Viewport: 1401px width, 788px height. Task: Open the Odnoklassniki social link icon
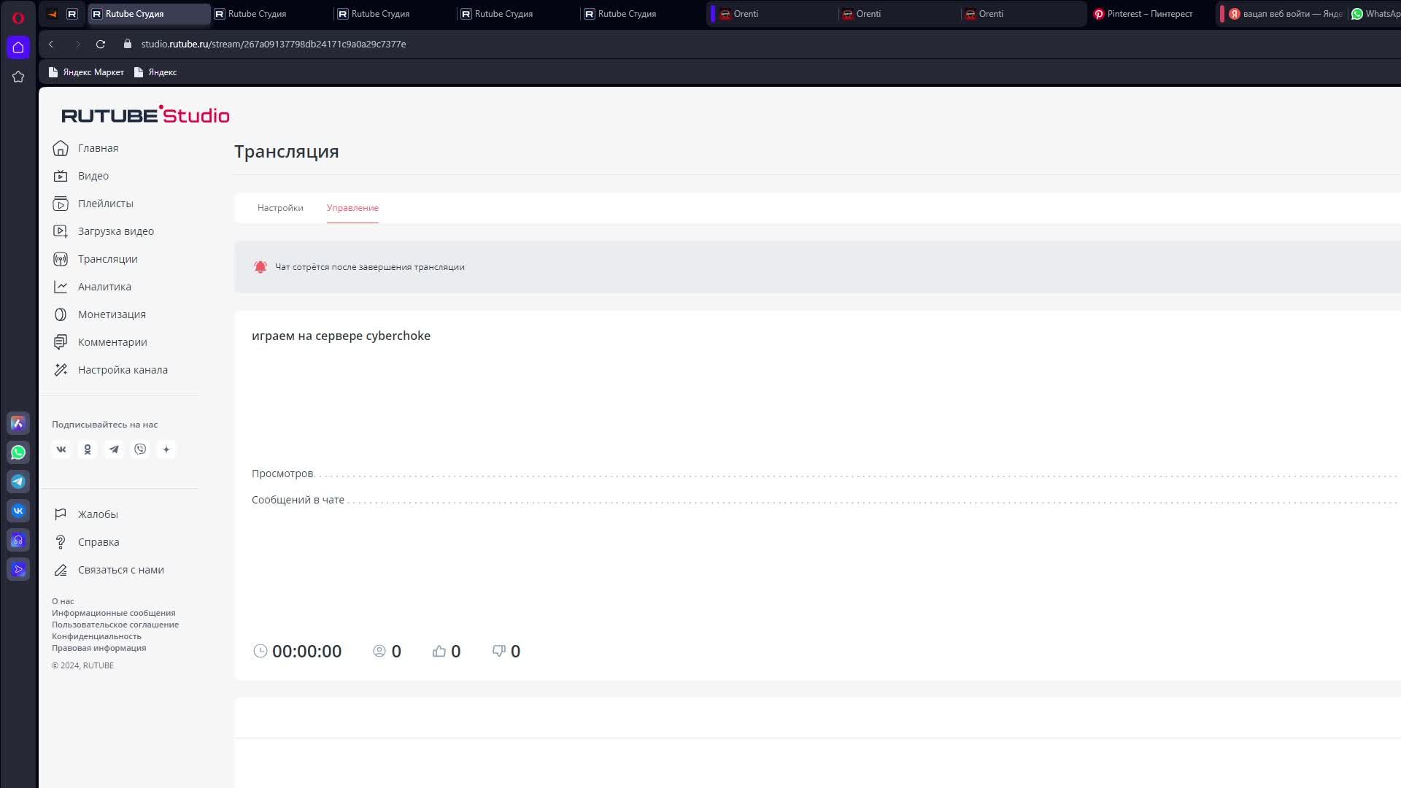click(x=88, y=449)
